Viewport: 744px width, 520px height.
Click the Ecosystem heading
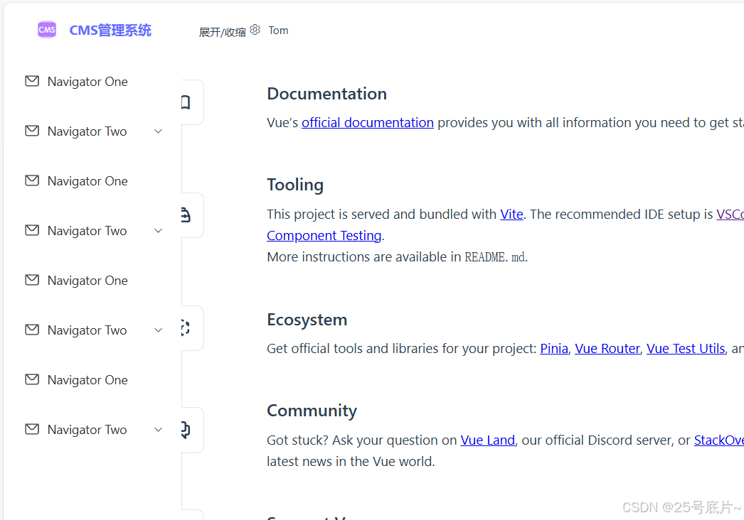[307, 320]
